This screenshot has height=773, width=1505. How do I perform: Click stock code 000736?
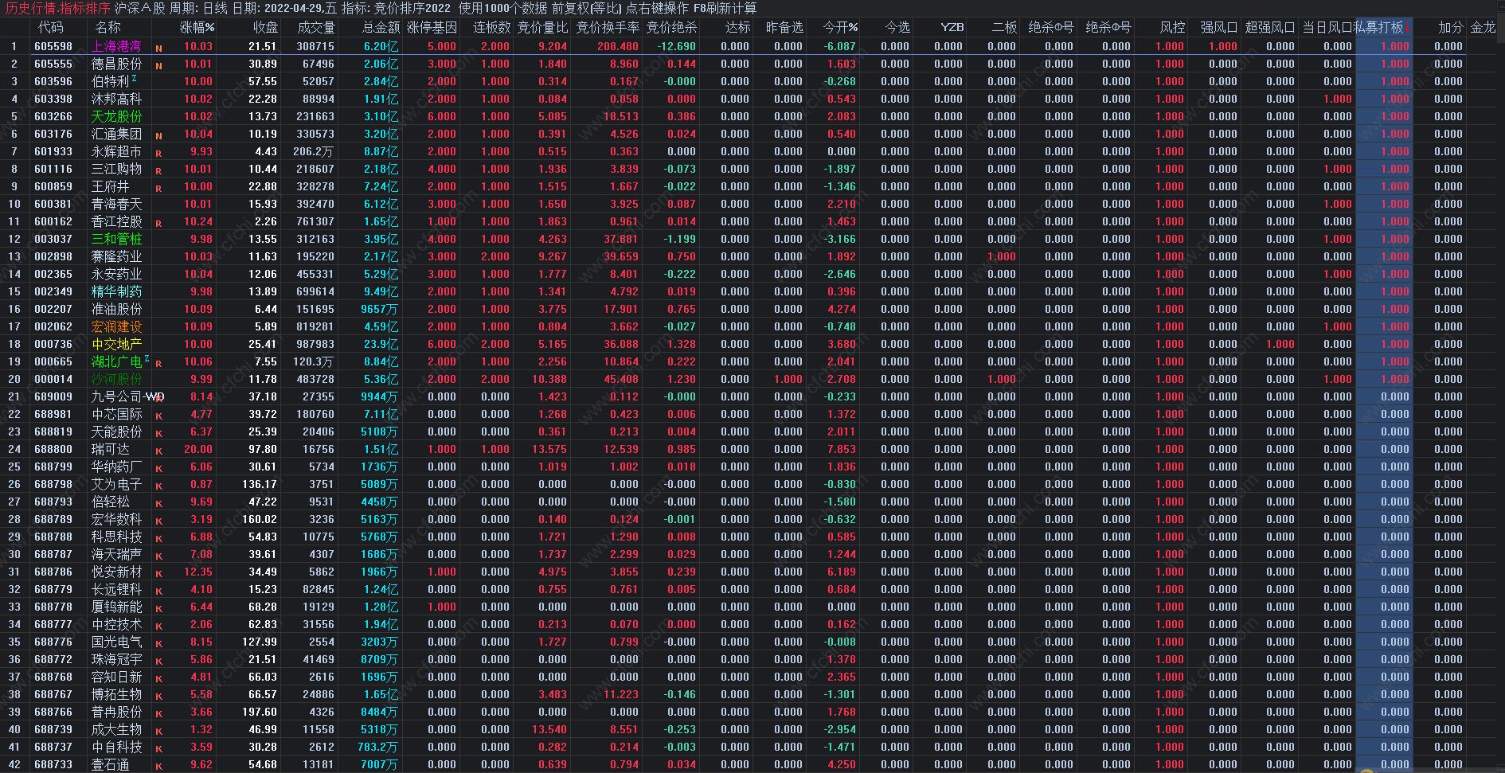click(x=53, y=344)
